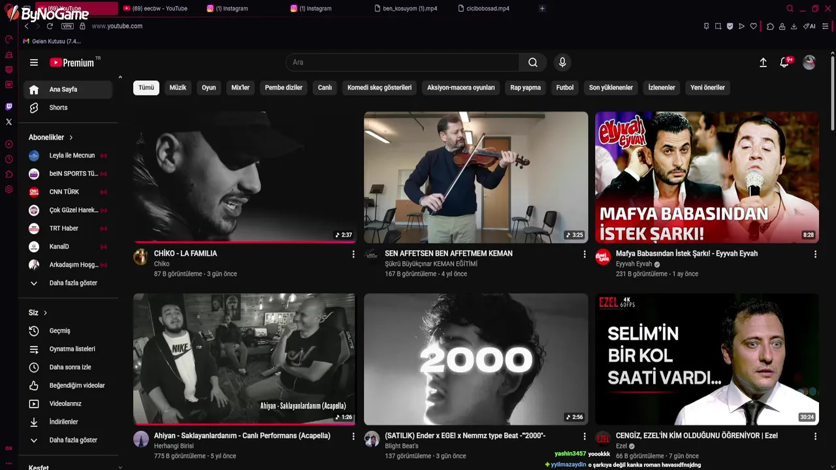Select the Oyun filter chip
The height and width of the screenshot is (470, 836).
pyautogui.click(x=208, y=87)
